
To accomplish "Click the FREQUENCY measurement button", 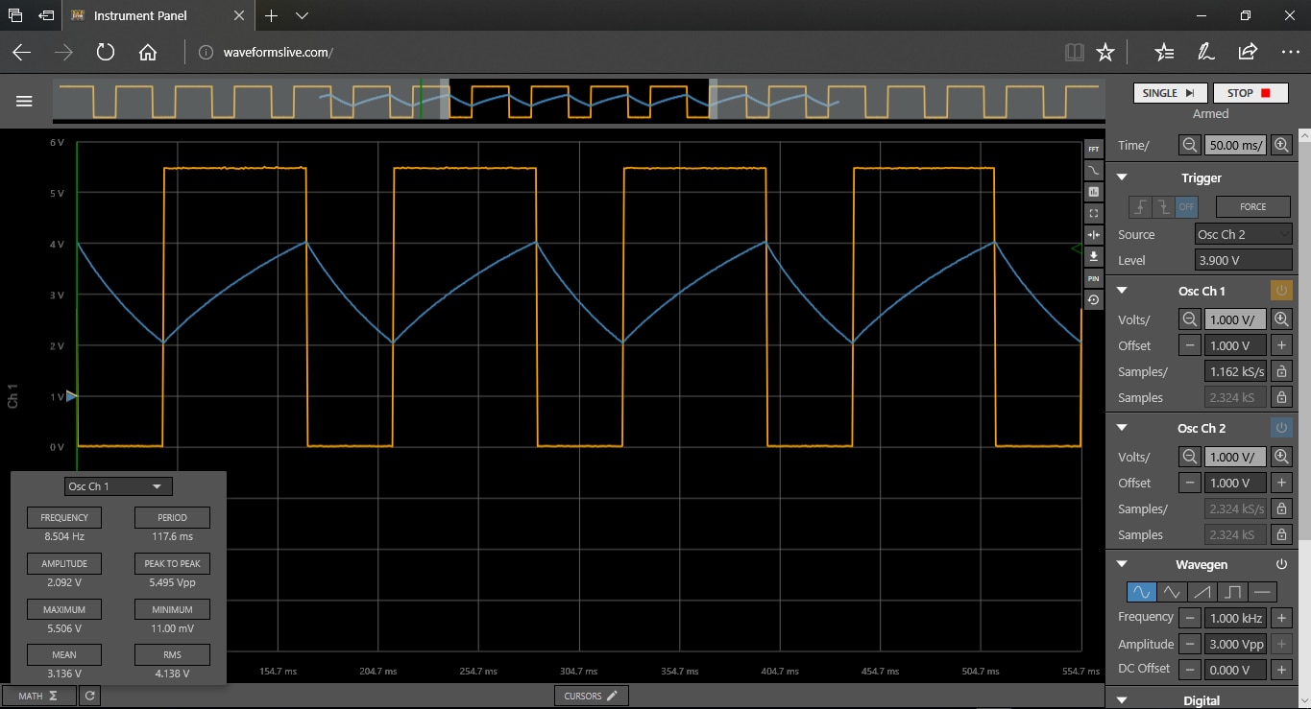I will tap(64, 517).
